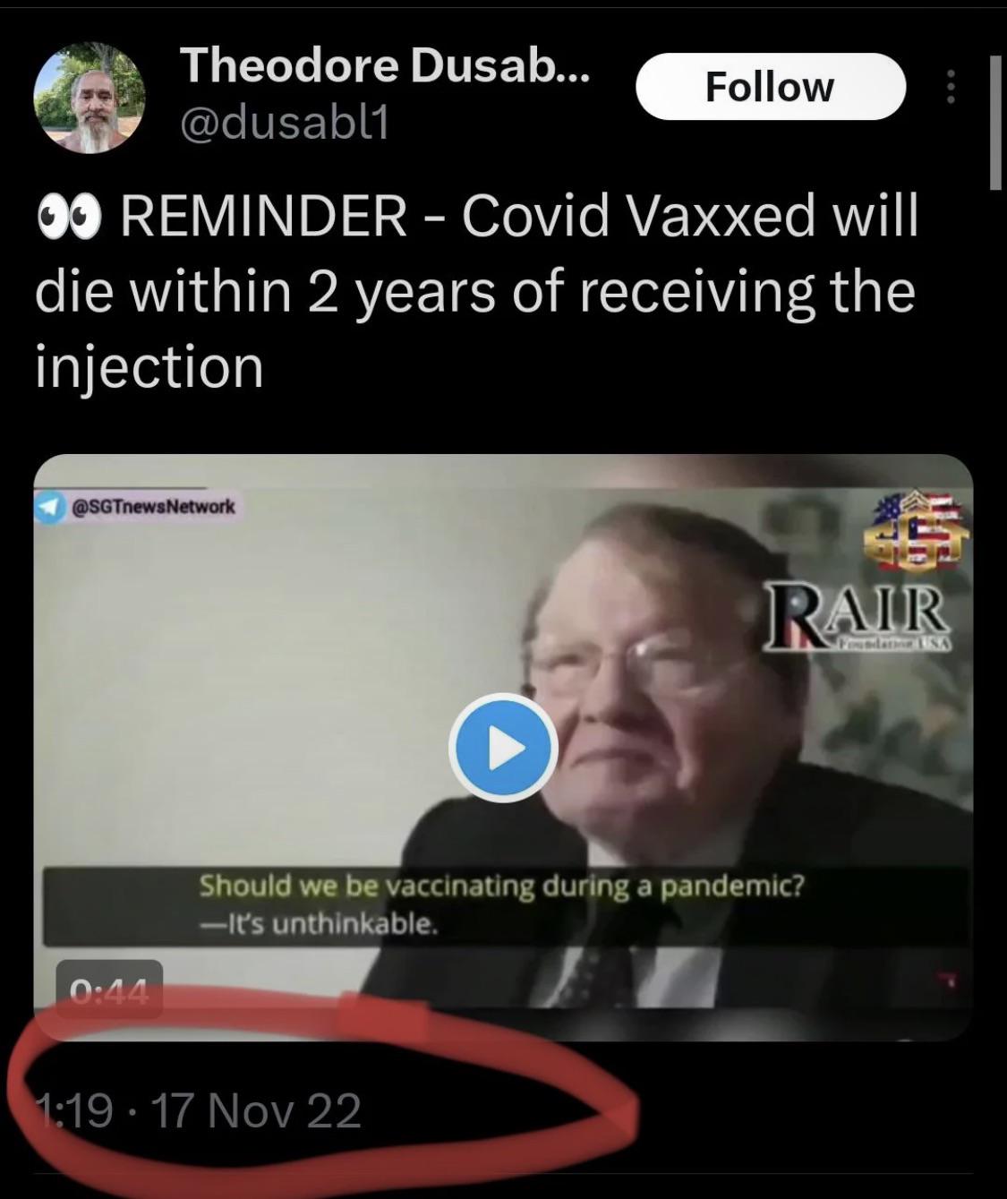Open the @dusabl1 handle link

tap(286, 124)
